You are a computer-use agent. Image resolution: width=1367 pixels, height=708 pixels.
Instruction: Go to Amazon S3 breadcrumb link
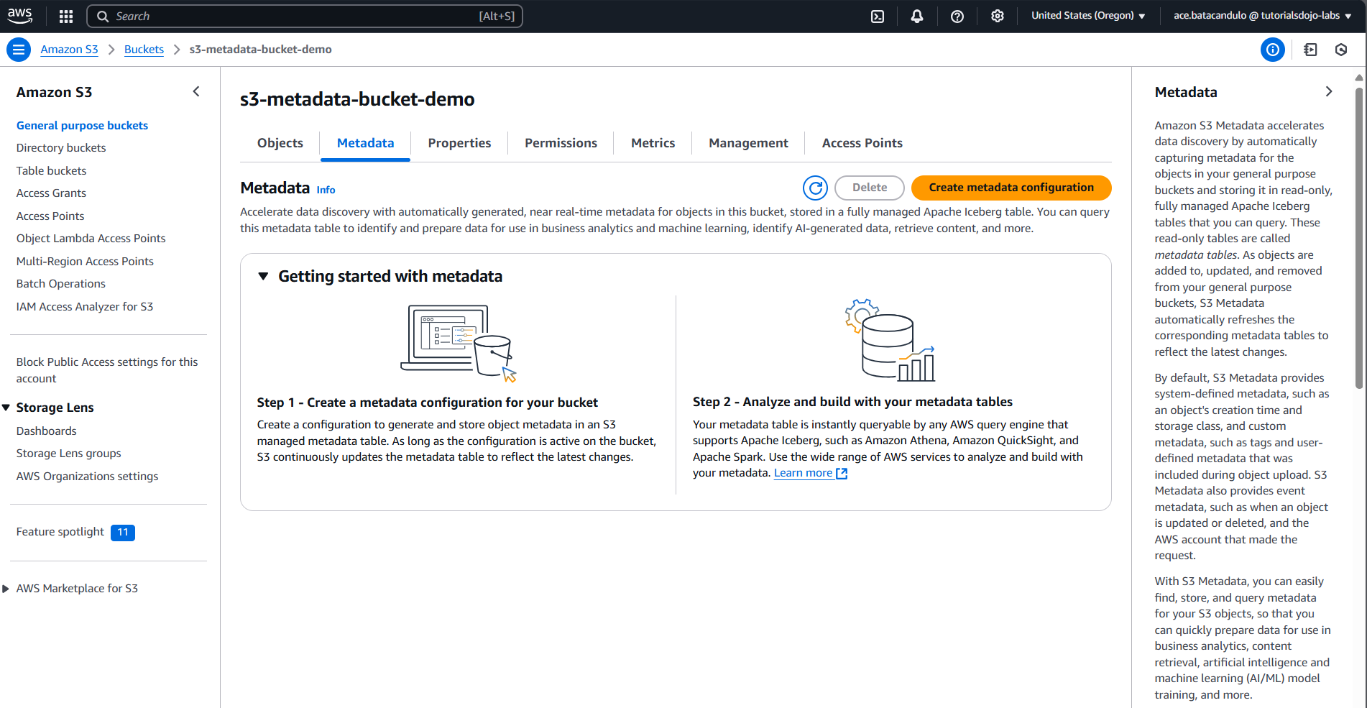tap(69, 50)
